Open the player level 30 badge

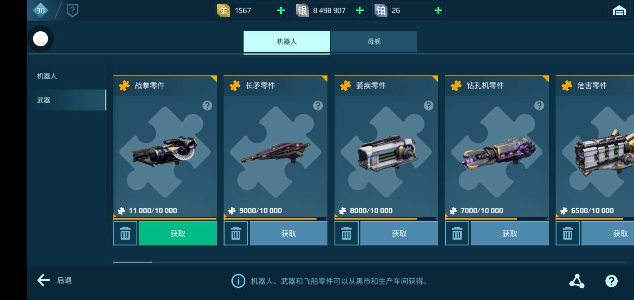coord(40,10)
